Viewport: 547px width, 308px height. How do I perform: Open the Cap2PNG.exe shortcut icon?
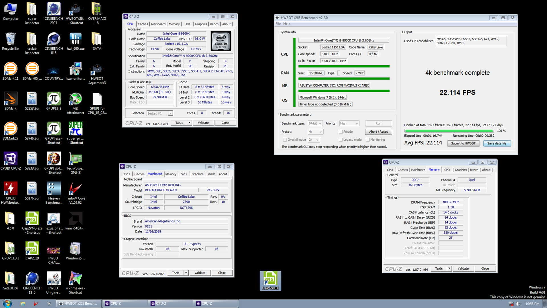point(32,223)
